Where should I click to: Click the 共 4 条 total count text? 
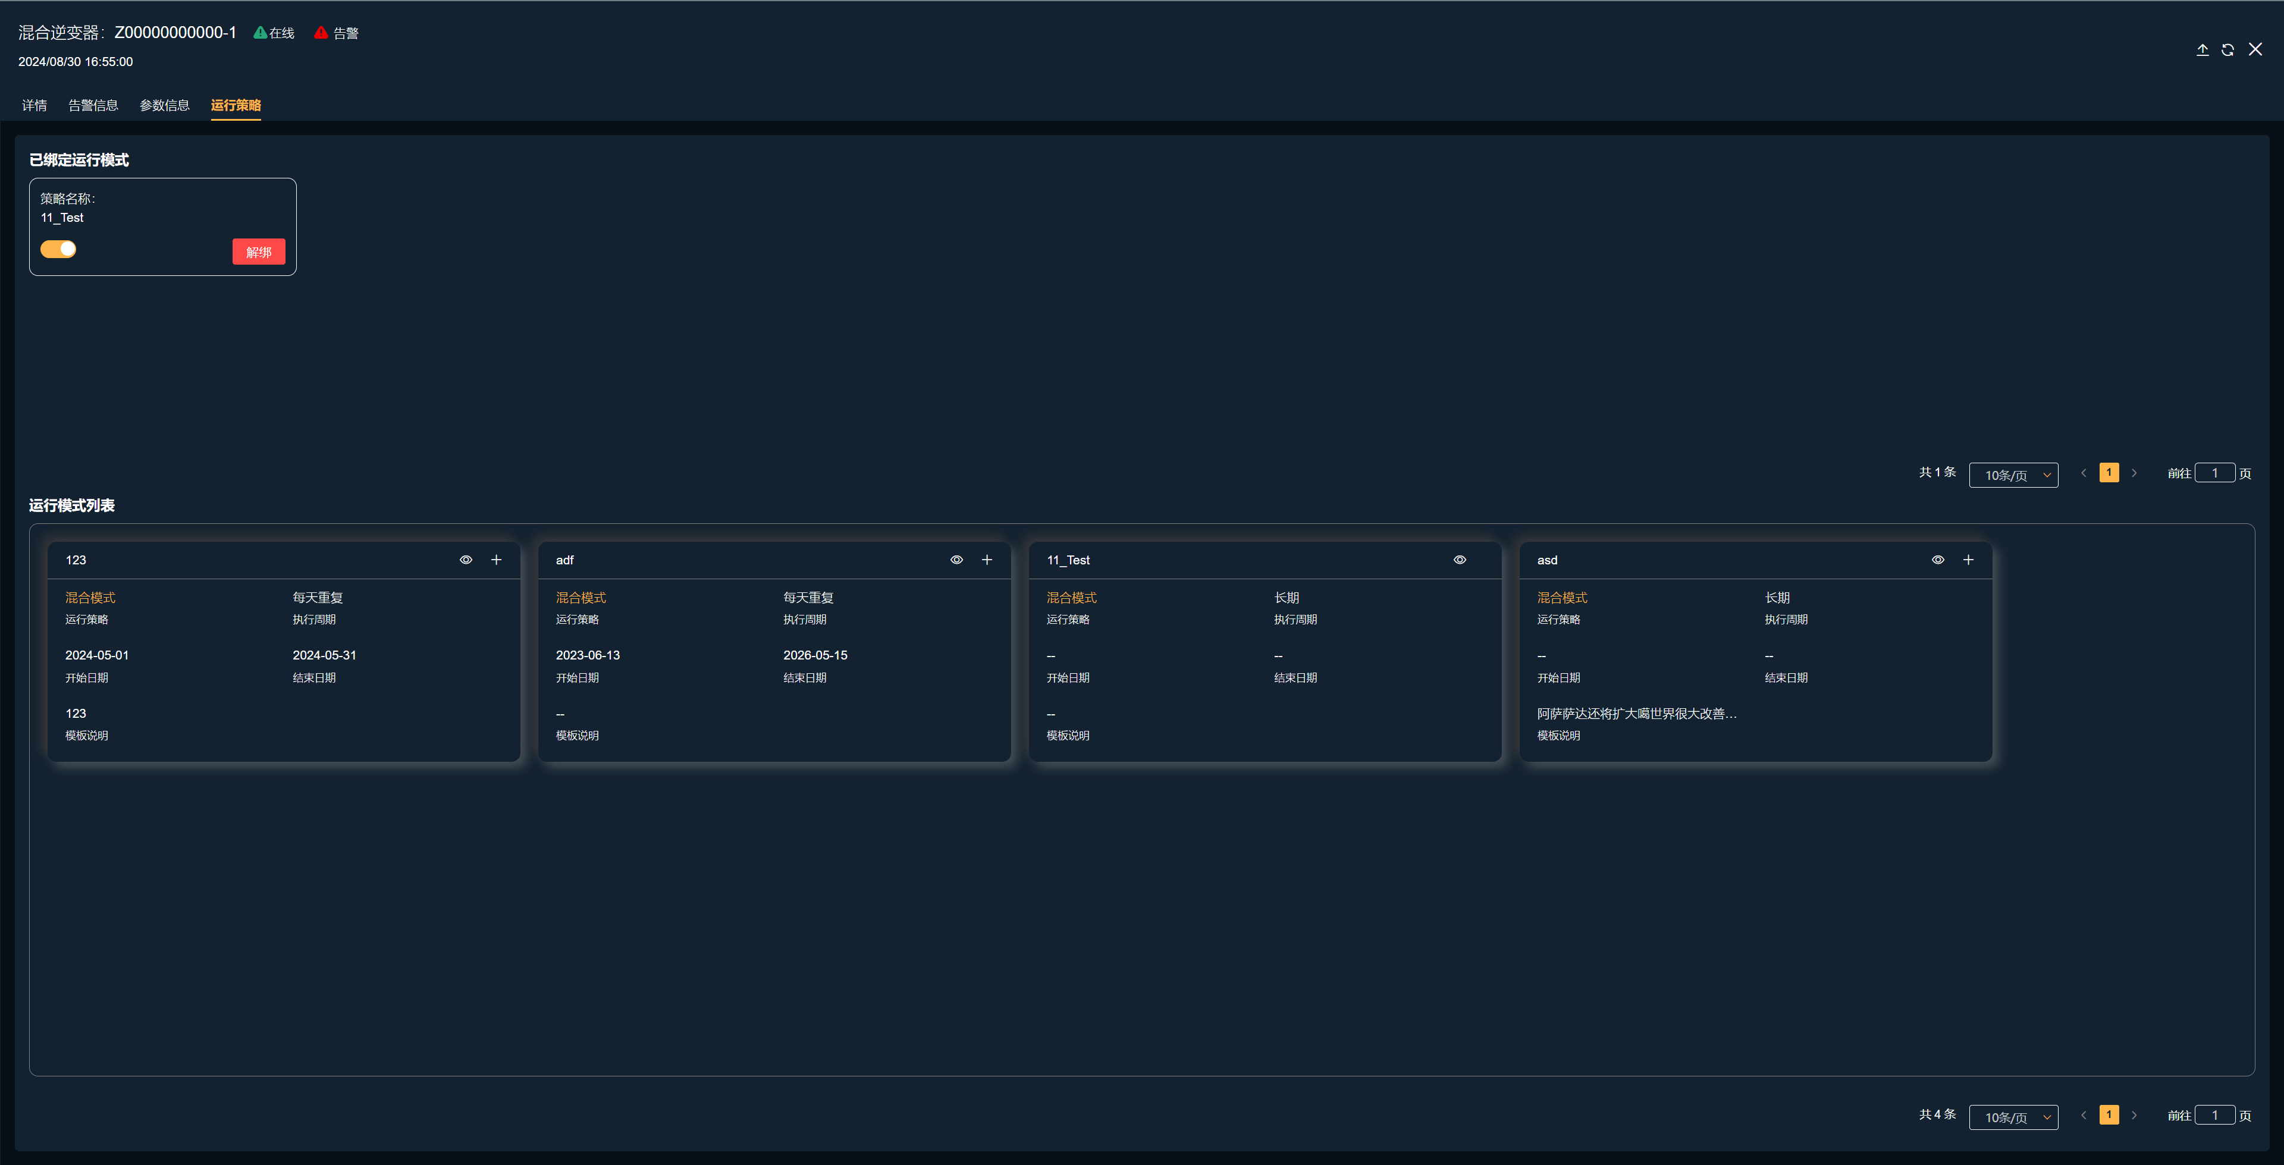(x=1937, y=1114)
